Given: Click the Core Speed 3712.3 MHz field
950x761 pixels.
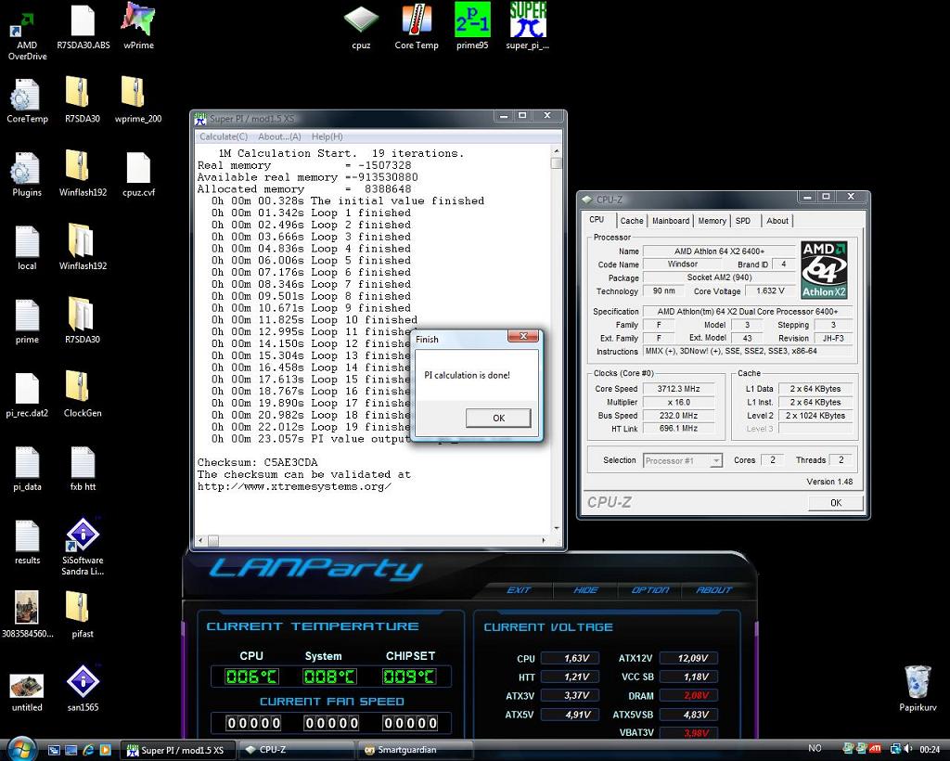Looking at the screenshot, I should (678, 389).
